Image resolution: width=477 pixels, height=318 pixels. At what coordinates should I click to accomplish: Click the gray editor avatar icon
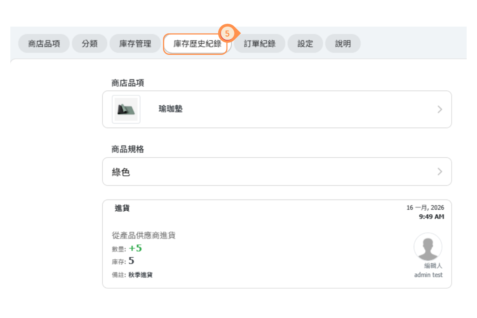pyautogui.click(x=428, y=247)
